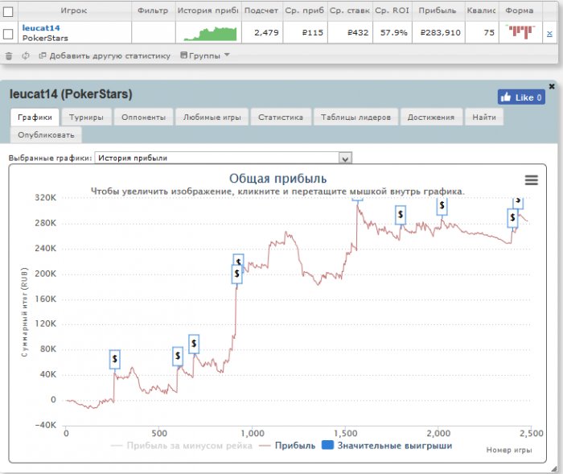
Task: Toggle Значительные выигрыши legend series
Action: point(387,446)
